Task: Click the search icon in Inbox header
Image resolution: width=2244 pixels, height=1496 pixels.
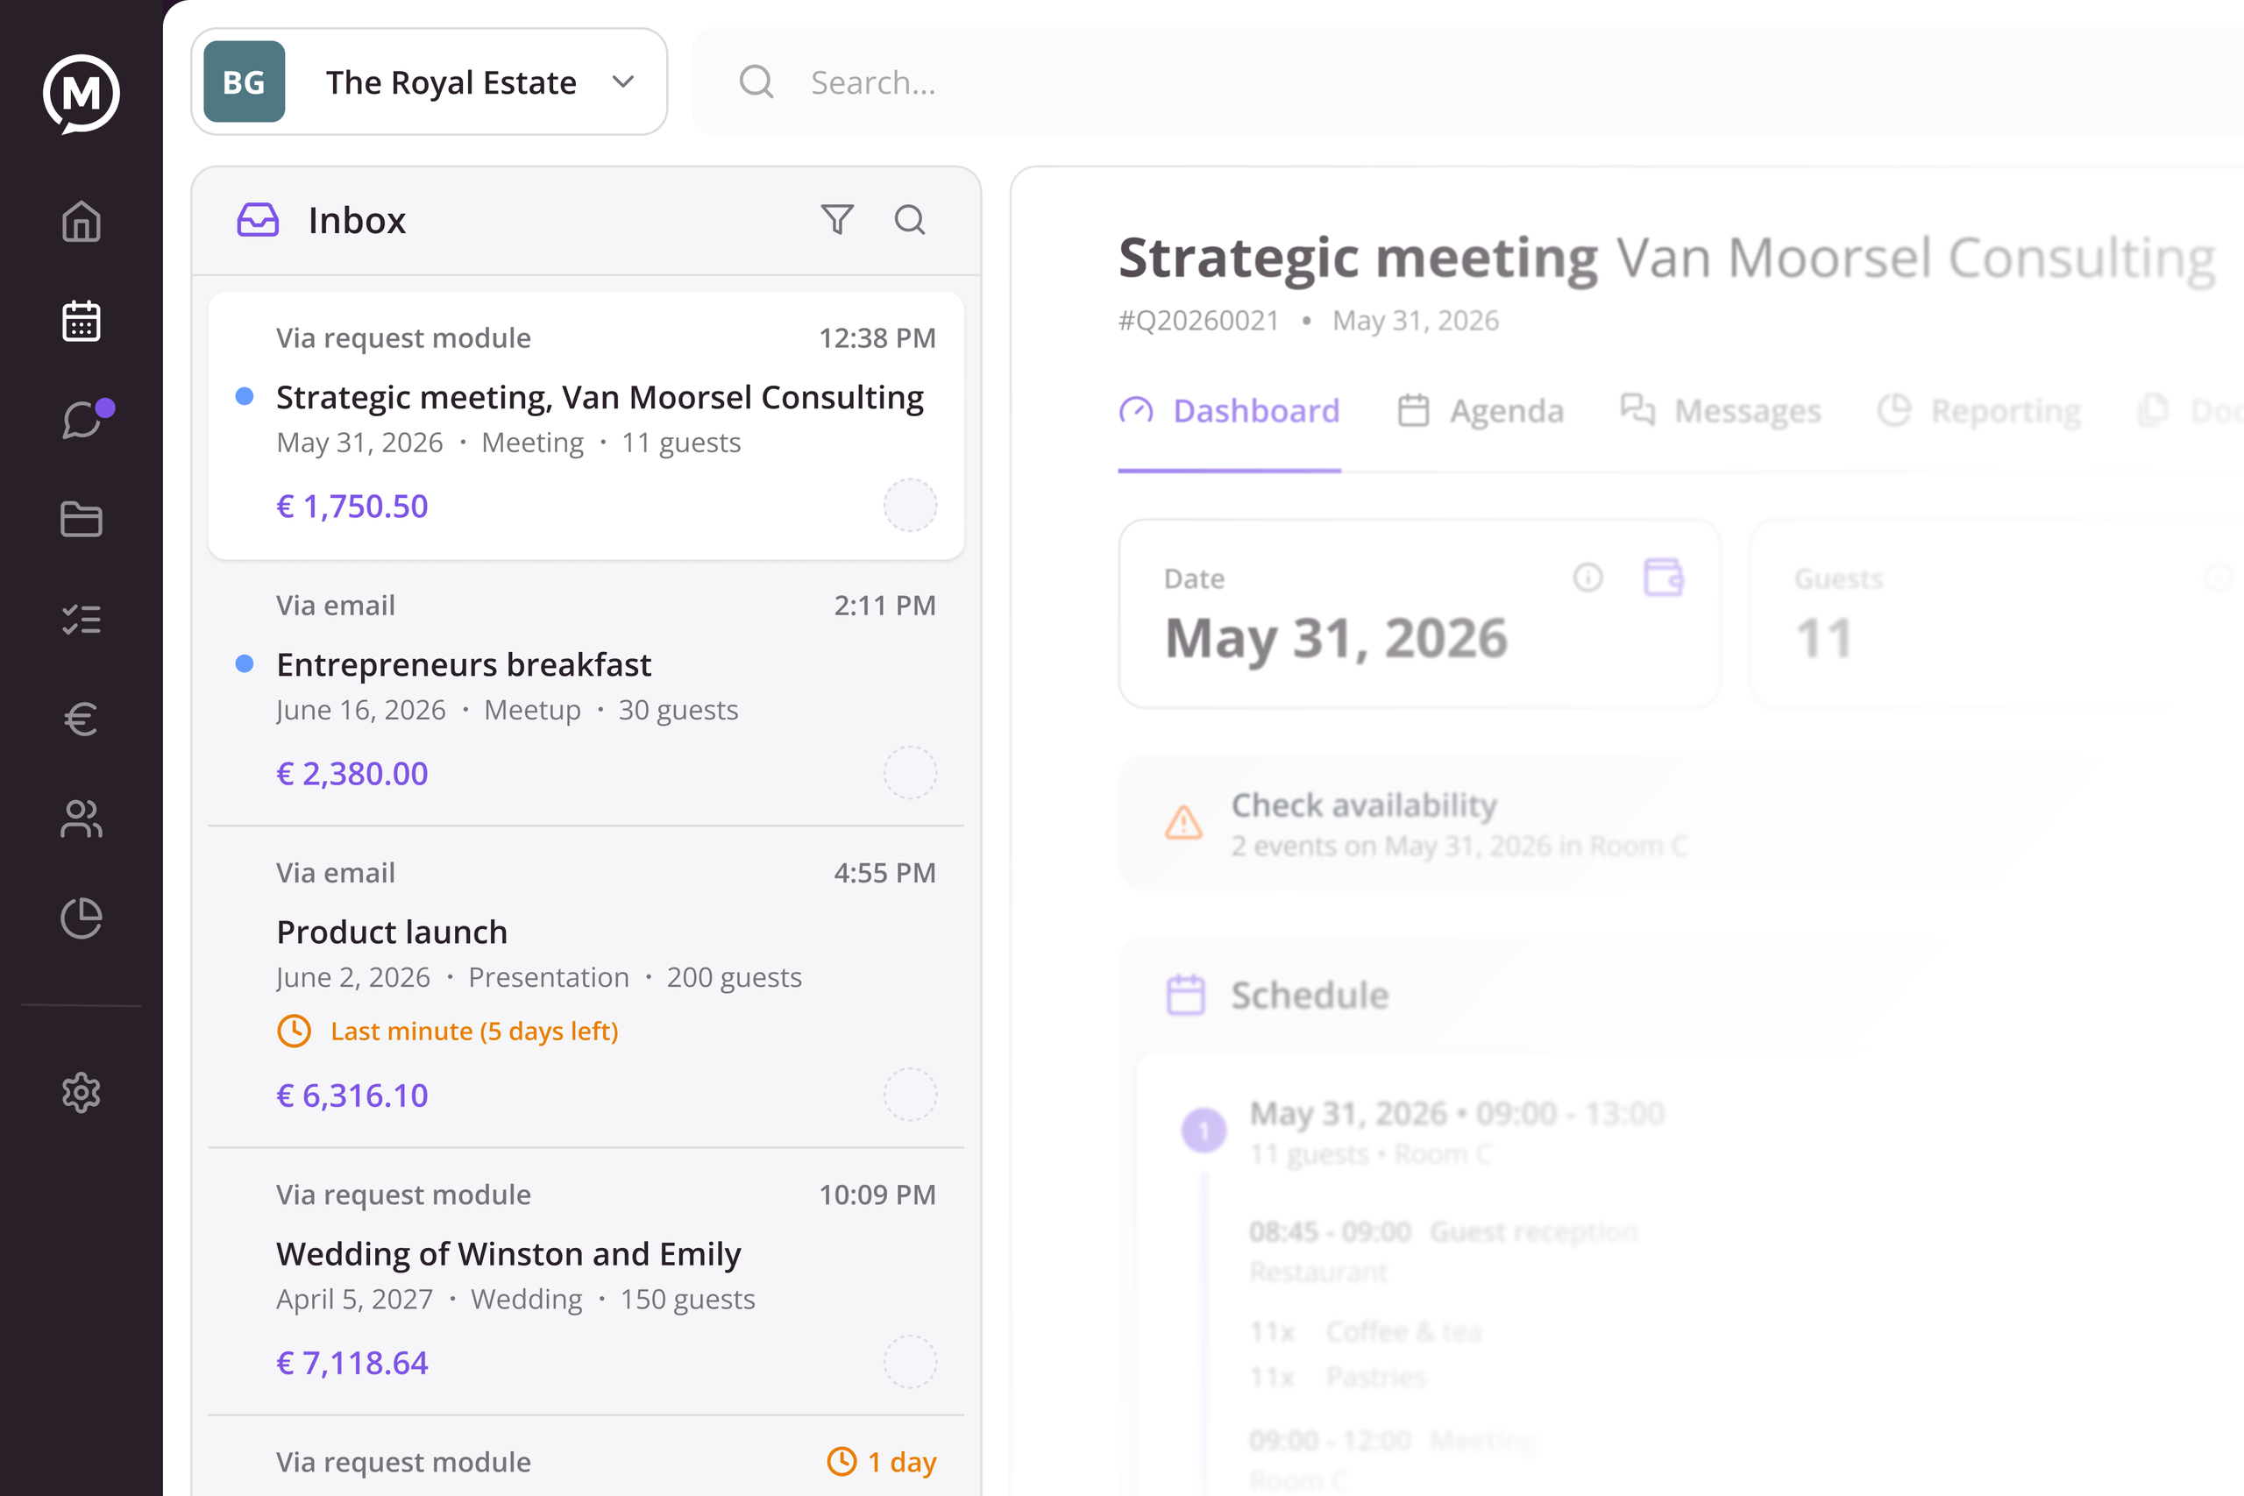Action: point(909,219)
